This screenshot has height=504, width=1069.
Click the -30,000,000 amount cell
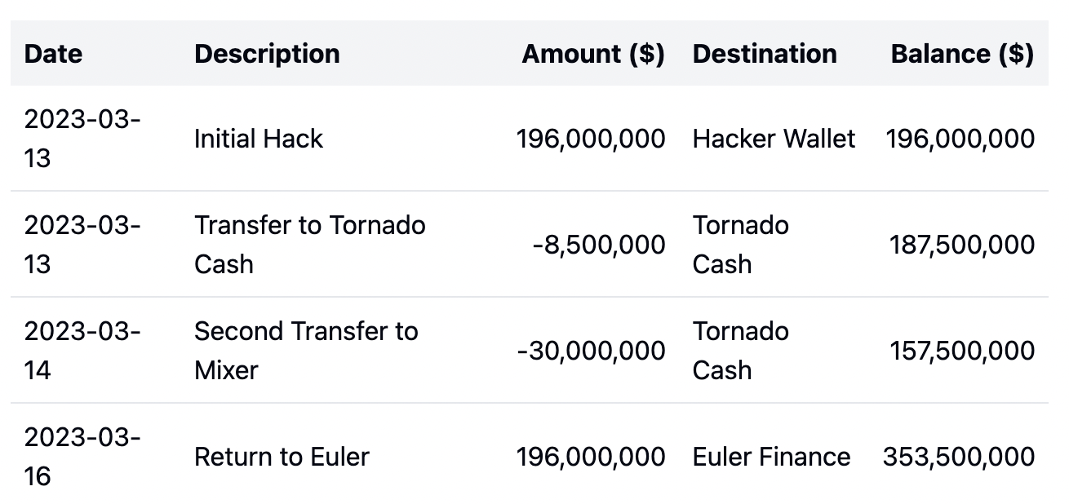tap(591, 351)
